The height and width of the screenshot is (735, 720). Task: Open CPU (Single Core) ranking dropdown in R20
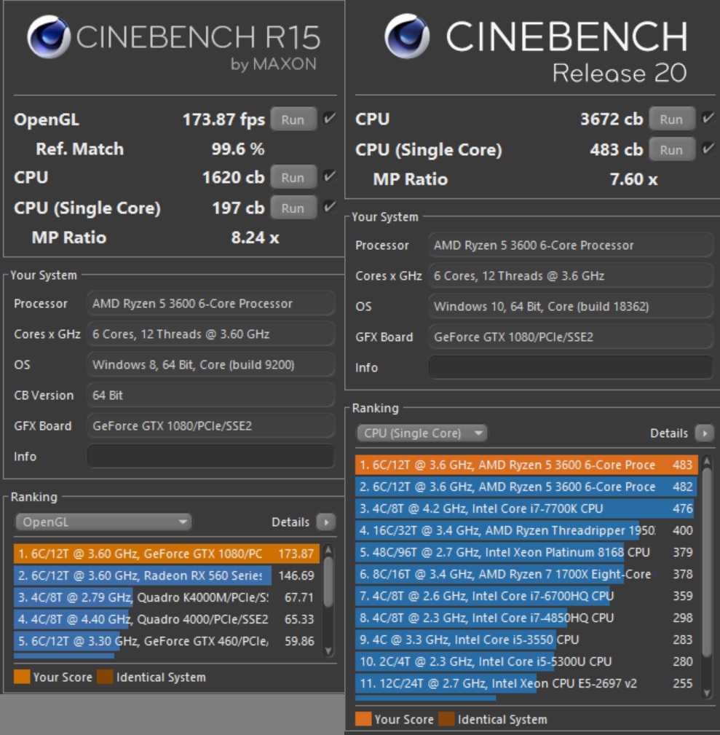pyautogui.click(x=422, y=433)
